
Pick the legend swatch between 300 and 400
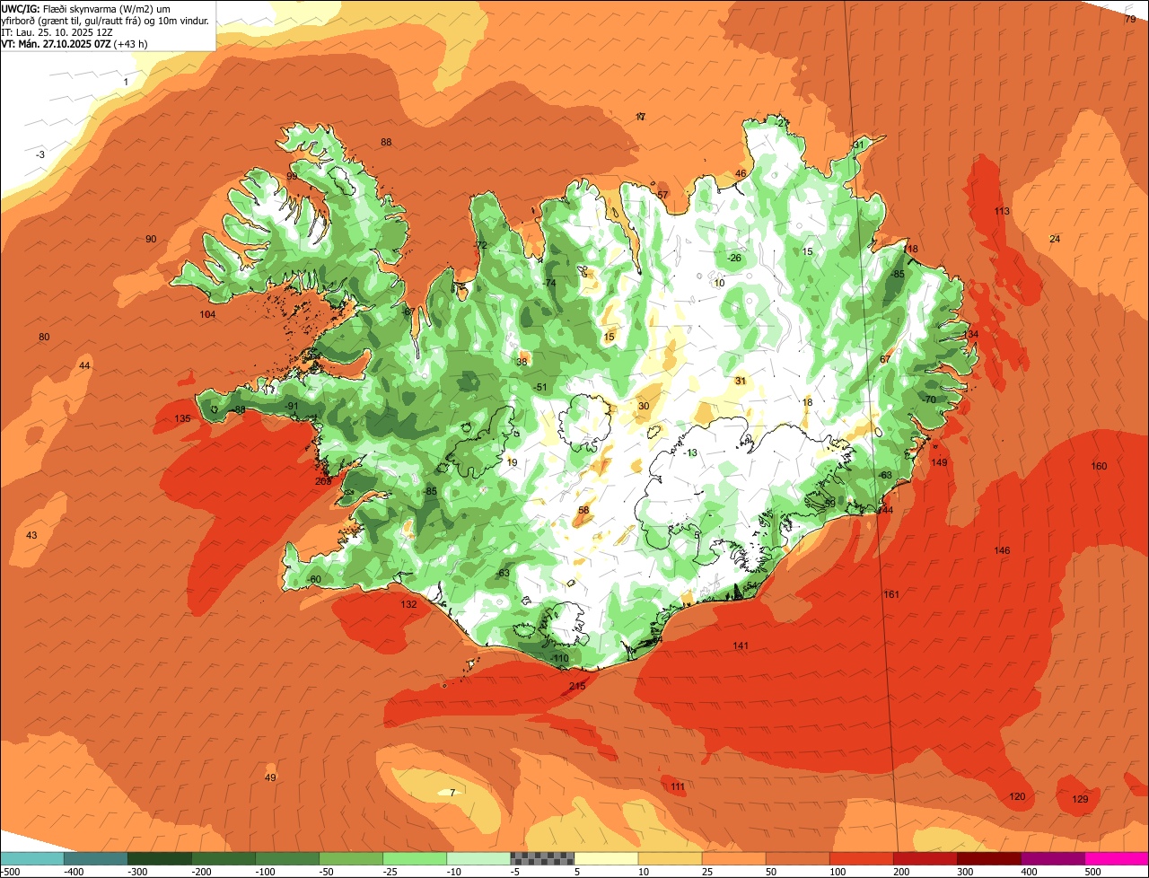[x=988, y=858]
